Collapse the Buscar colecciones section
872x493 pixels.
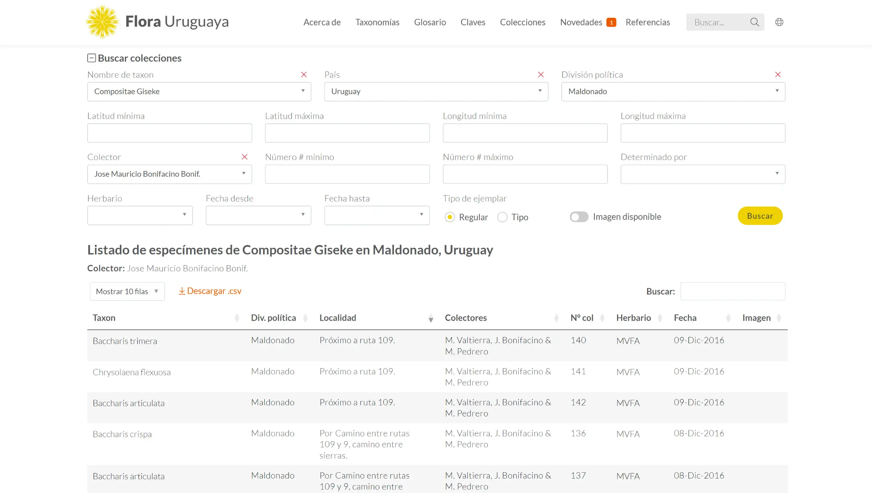point(92,58)
